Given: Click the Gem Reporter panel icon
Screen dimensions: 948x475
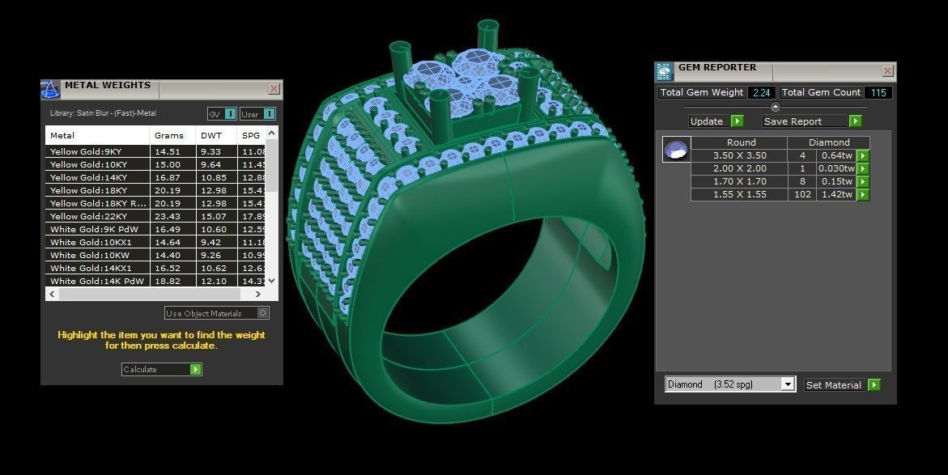Looking at the screenshot, I should (x=665, y=71).
